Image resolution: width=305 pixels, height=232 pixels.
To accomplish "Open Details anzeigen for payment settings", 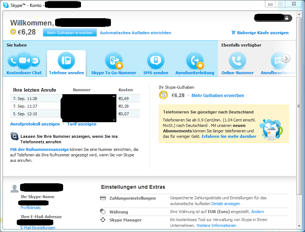I will coord(225,204).
